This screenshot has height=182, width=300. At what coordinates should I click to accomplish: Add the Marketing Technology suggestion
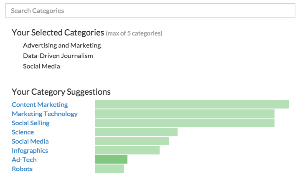coord(45,114)
